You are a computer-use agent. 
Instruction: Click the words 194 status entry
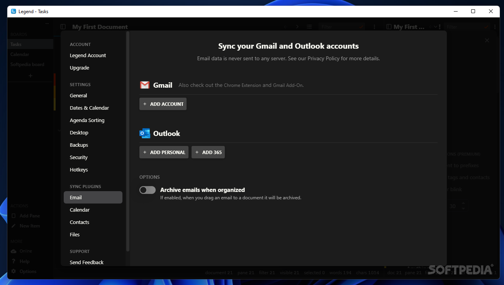click(x=340, y=273)
